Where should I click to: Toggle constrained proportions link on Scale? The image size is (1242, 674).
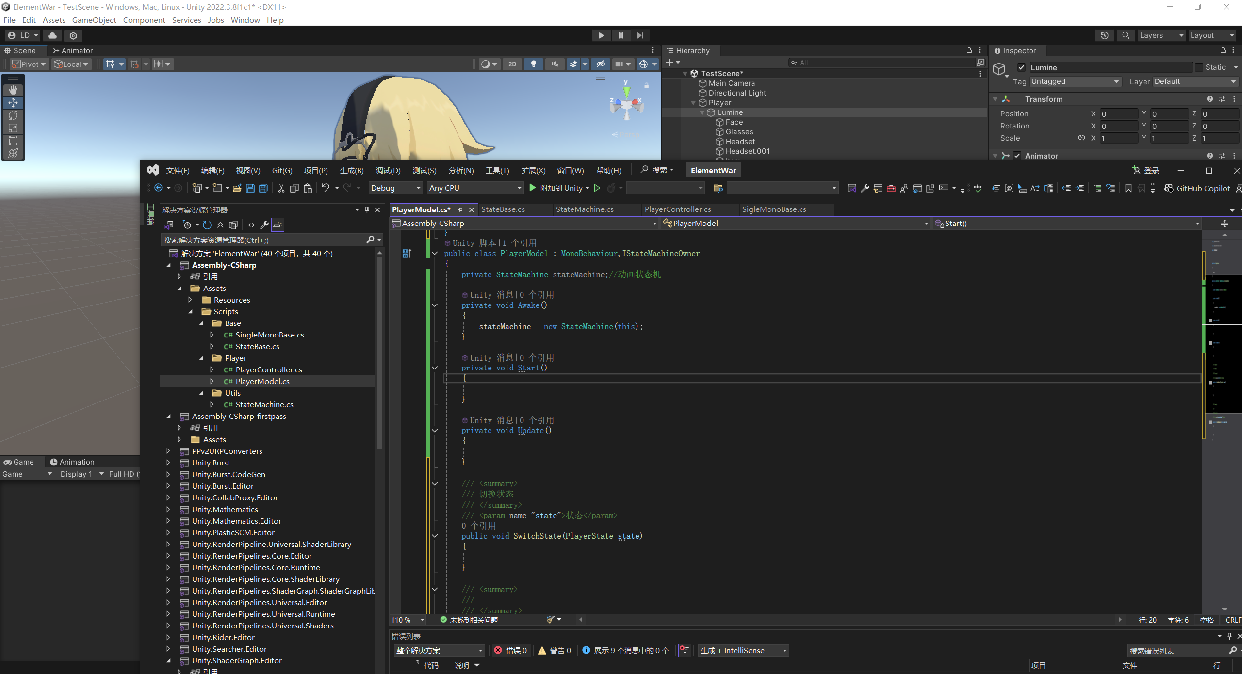pyautogui.click(x=1081, y=138)
